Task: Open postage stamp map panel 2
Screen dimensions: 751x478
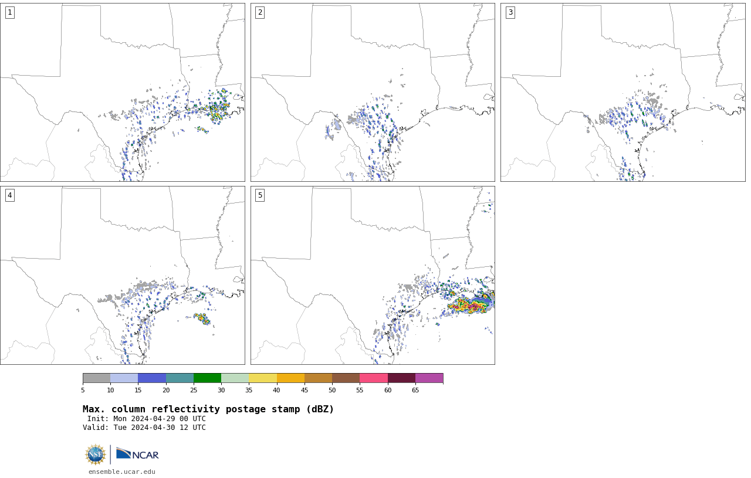Action: (373, 92)
